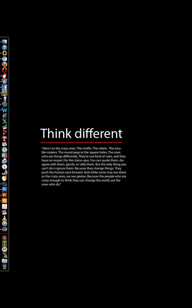This screenshot has height=308, width=192.
Task: Launch the Chromium blue browser icon
Action: click(4, 59)
